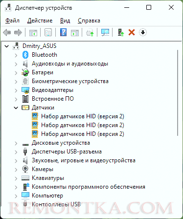Screen dimensions: 183x219
Task: Open the Properties toolbar icon
Action: (48, 32)
